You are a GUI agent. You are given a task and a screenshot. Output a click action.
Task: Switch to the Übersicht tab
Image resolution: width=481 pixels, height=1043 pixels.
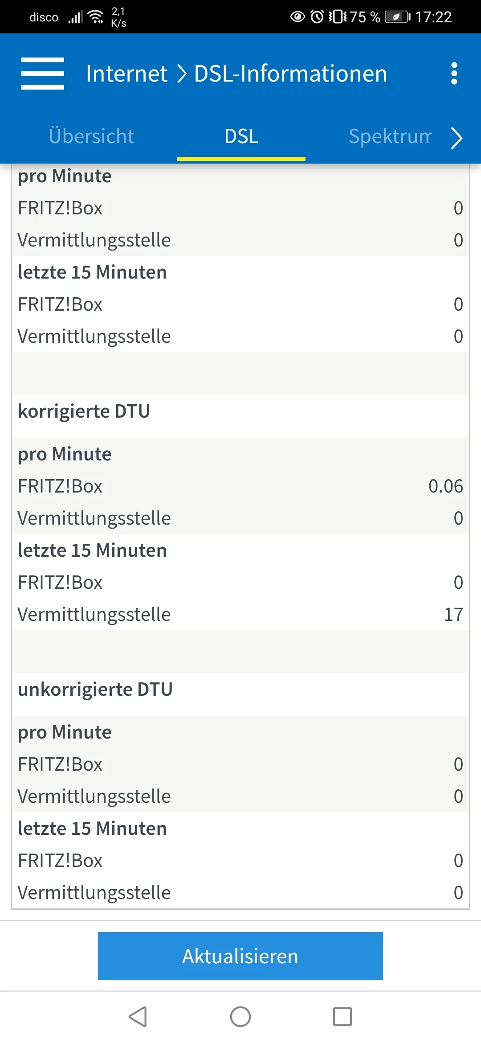(x=91, y=136)
